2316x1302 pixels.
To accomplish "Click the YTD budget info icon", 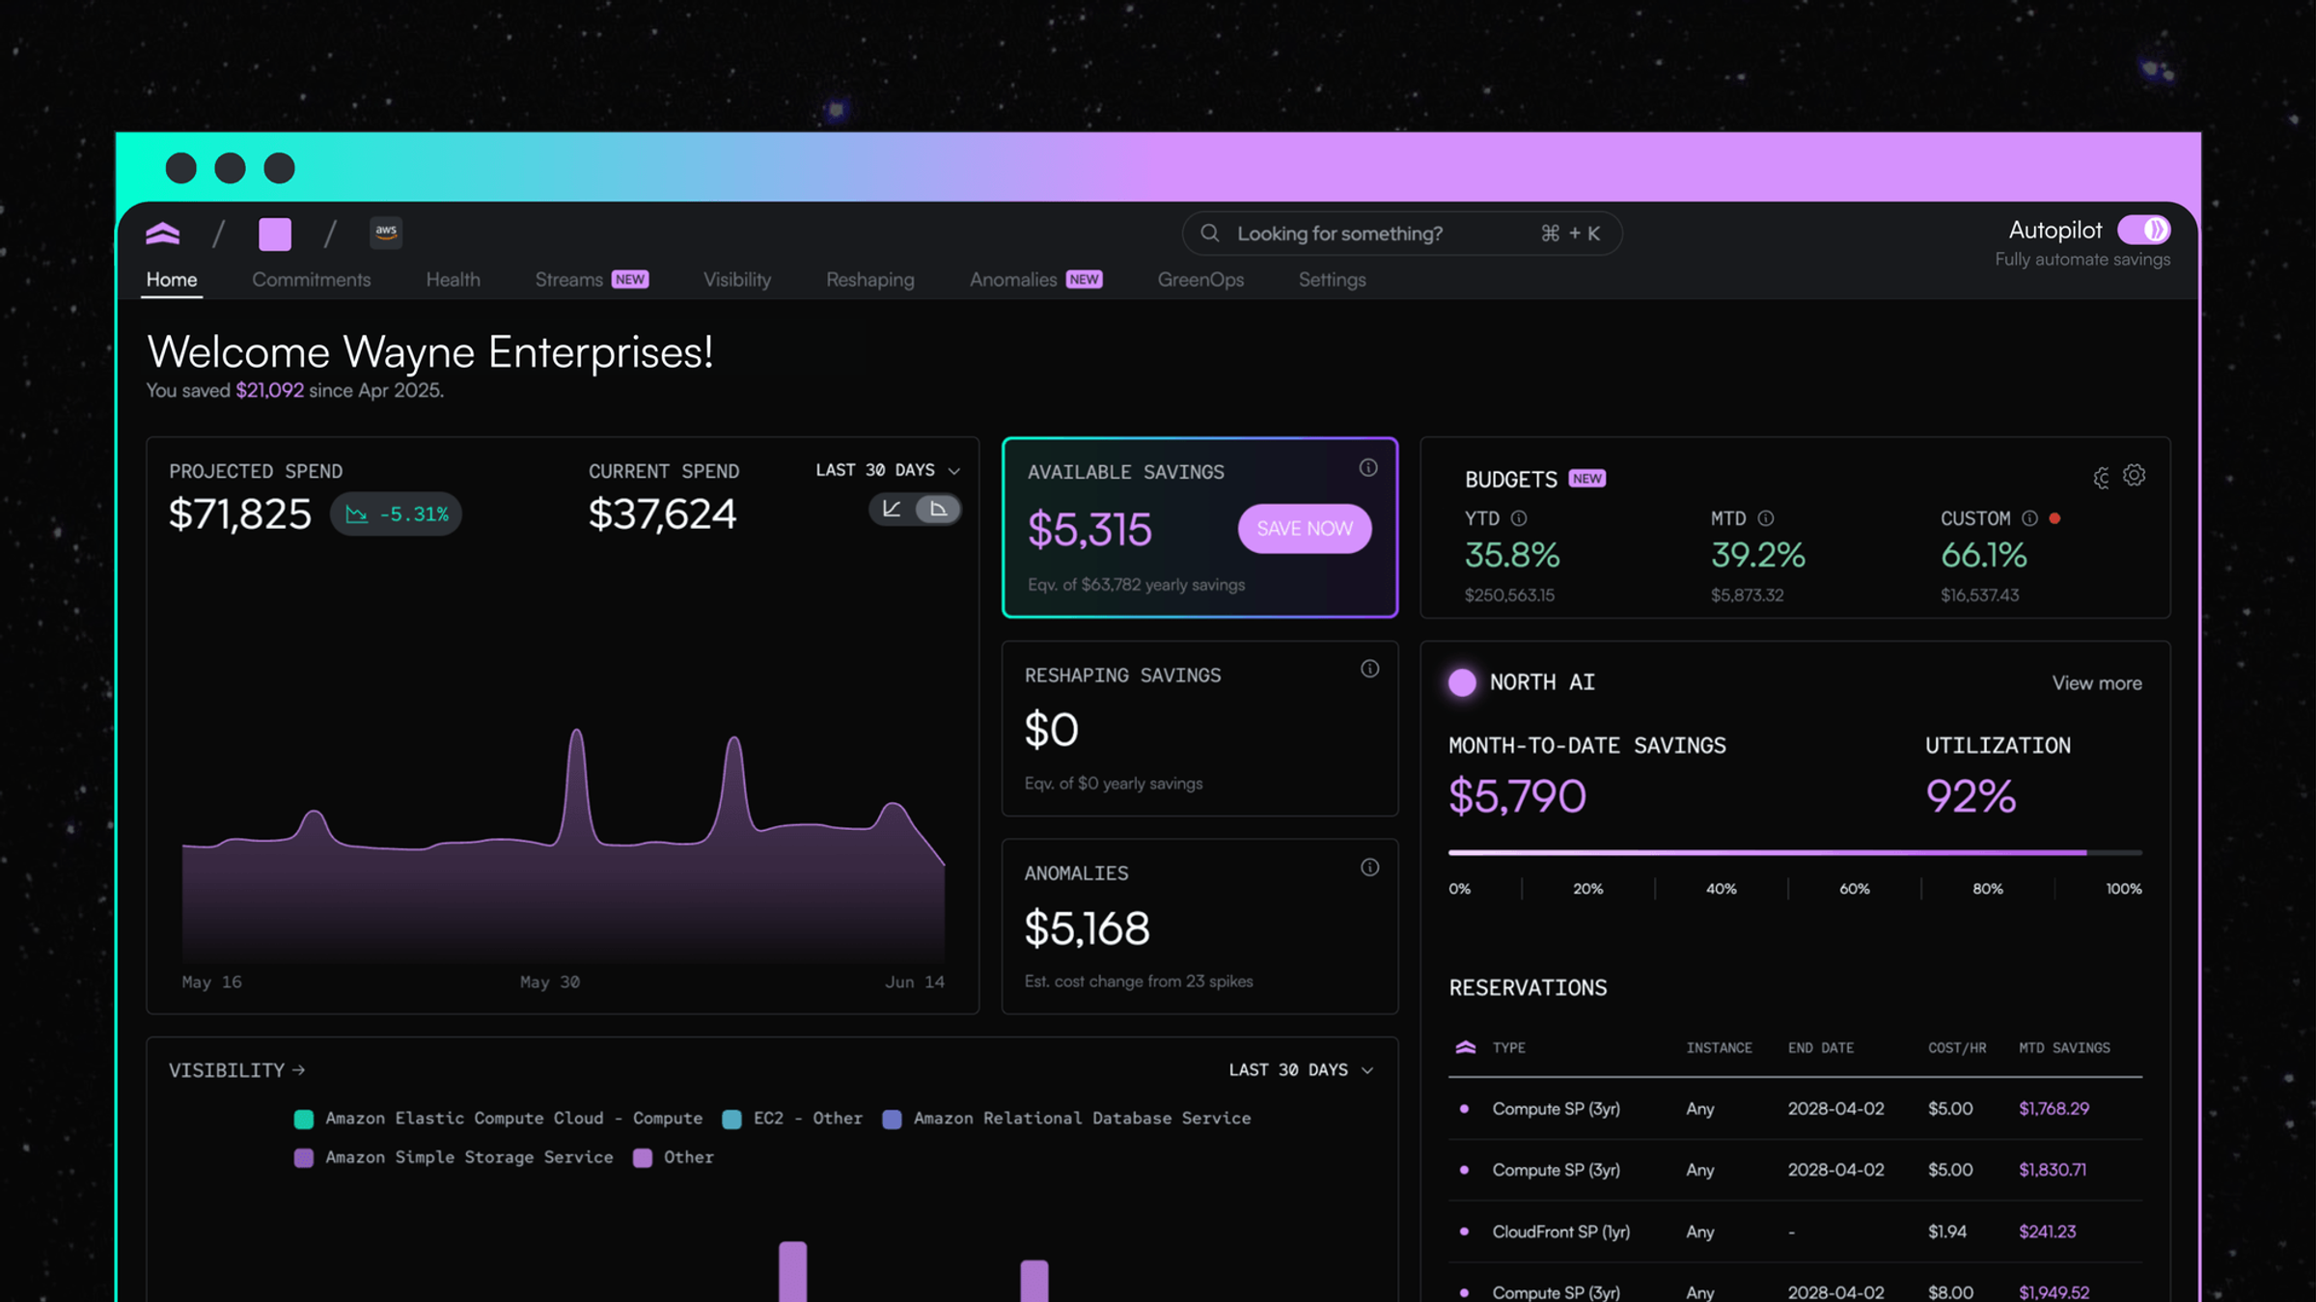I will click(1519, 518).
